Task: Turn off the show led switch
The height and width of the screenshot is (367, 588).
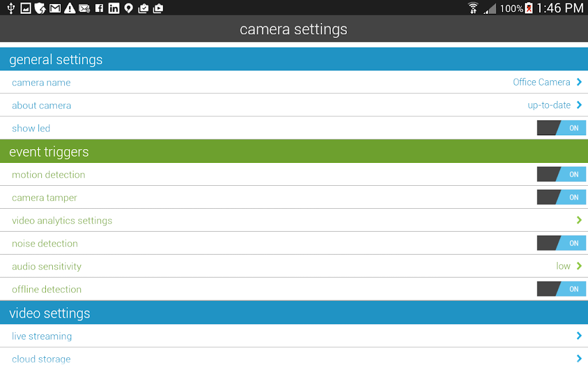Action: tap(561, 128)
